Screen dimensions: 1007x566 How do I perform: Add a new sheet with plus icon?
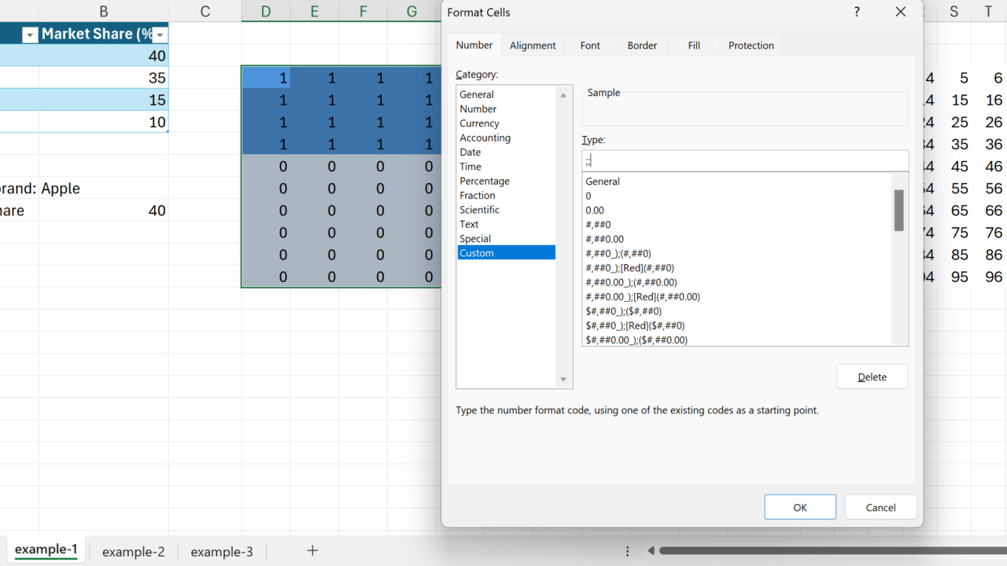[x=312, y=550]
